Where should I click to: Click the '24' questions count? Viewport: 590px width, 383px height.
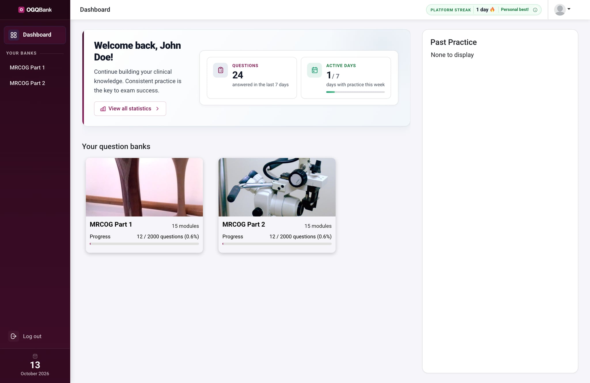pos(238,75)
